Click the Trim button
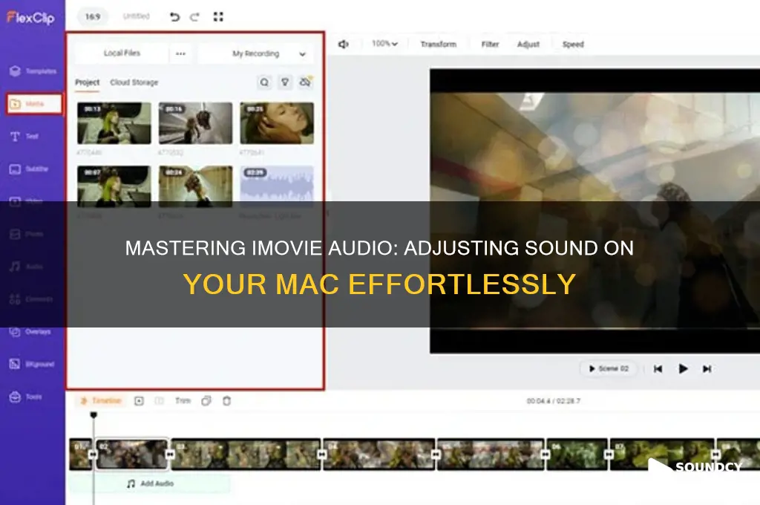The width and height of the screenshot is (760, 505). click(x=183, y=401)
